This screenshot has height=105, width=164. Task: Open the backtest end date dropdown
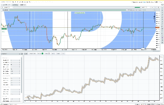[146, 7]
